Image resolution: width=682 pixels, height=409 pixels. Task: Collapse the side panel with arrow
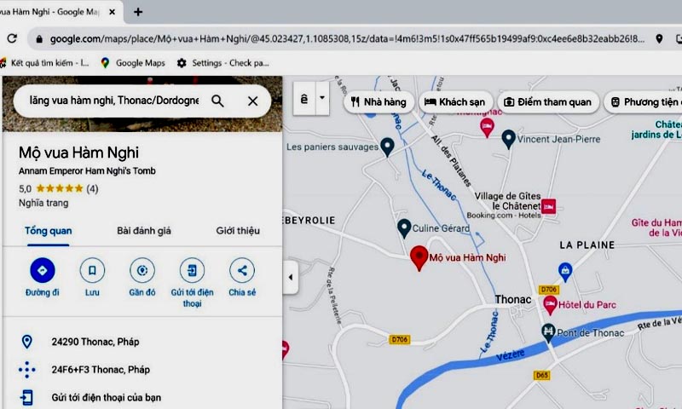tap(291, 277)
